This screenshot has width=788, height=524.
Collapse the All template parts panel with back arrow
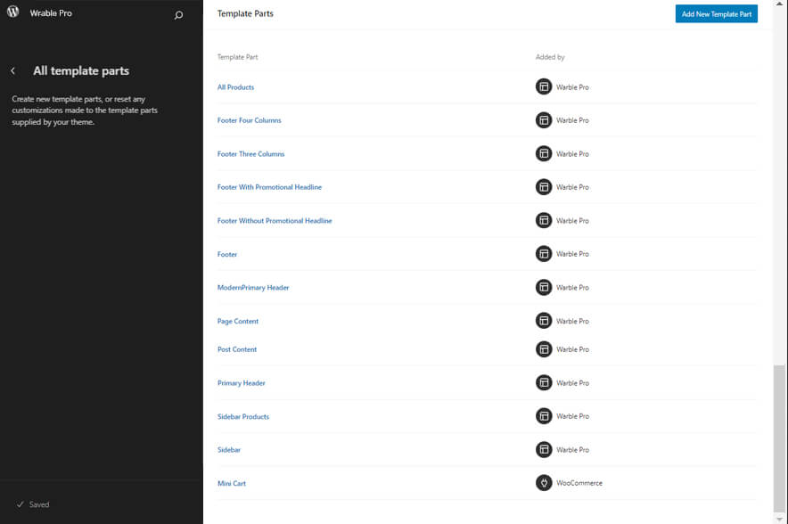14,70
